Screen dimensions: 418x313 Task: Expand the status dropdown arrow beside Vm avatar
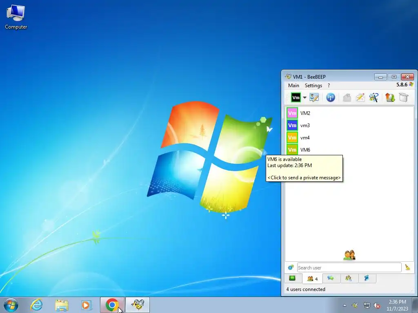(305, 97)
